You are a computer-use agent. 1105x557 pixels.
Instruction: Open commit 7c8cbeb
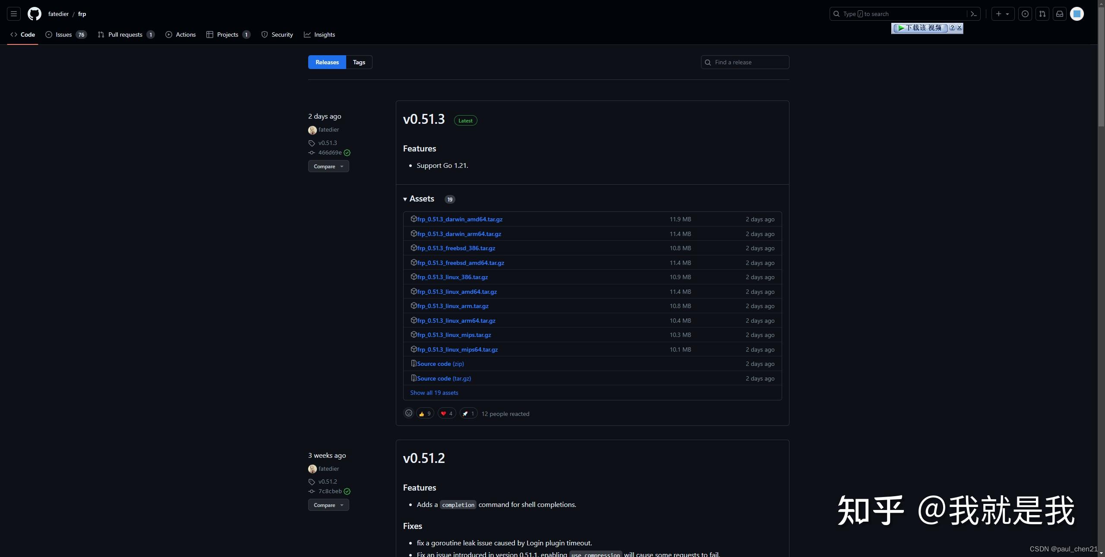pyautogui.click(x=330, y=491)
